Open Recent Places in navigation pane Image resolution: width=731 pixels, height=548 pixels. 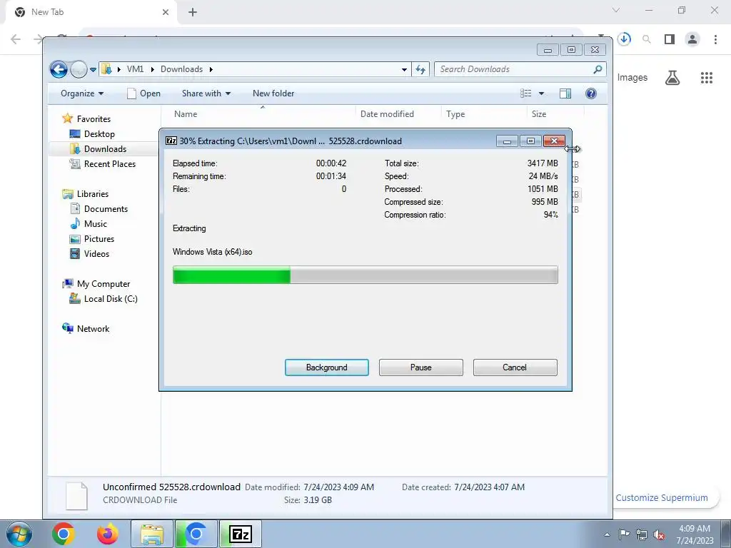pyautogui.click(x=109, y=163)
